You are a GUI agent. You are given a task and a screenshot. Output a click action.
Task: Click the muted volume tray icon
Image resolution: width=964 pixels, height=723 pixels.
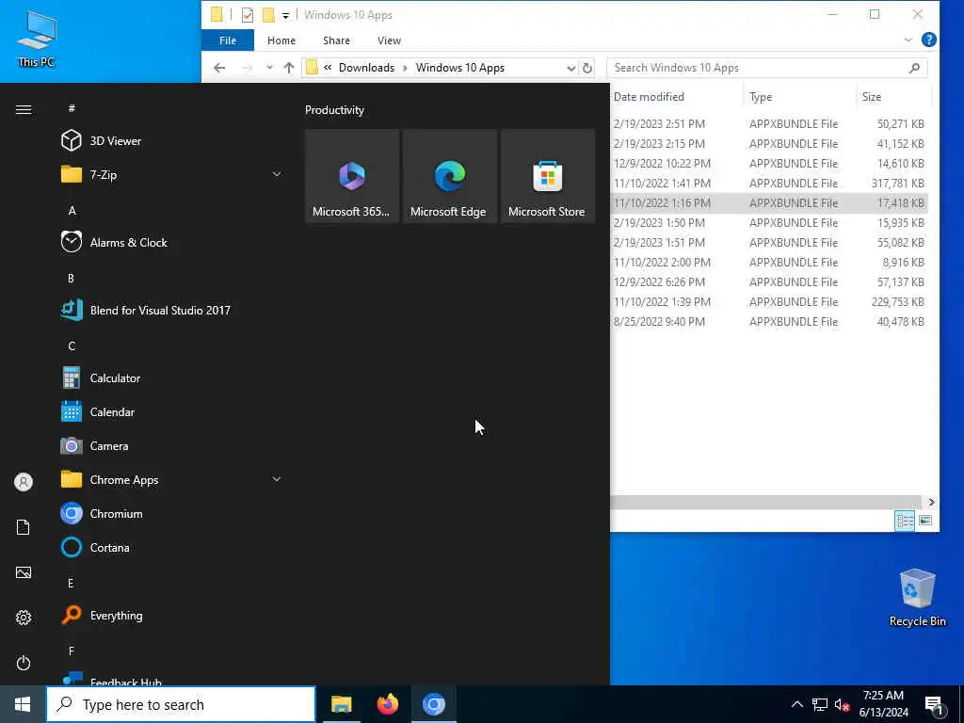pyautogui.click(x=841, y=704)
